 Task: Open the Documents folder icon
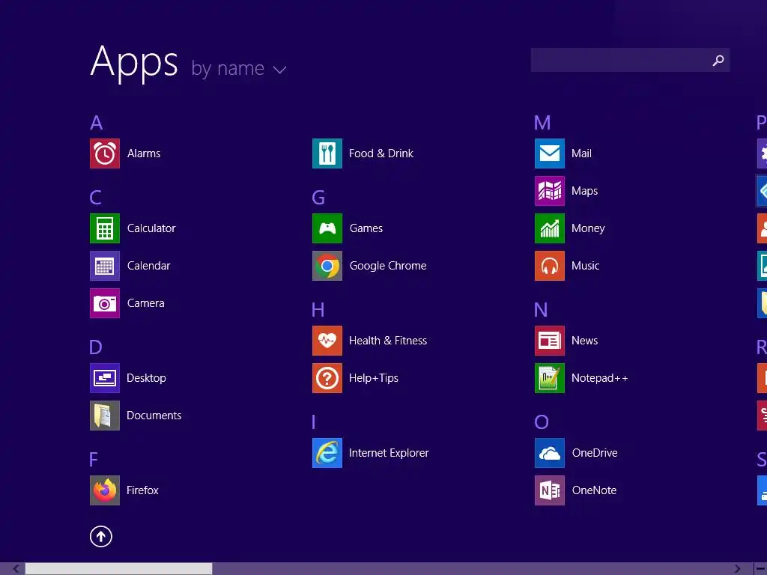(105, 416)
